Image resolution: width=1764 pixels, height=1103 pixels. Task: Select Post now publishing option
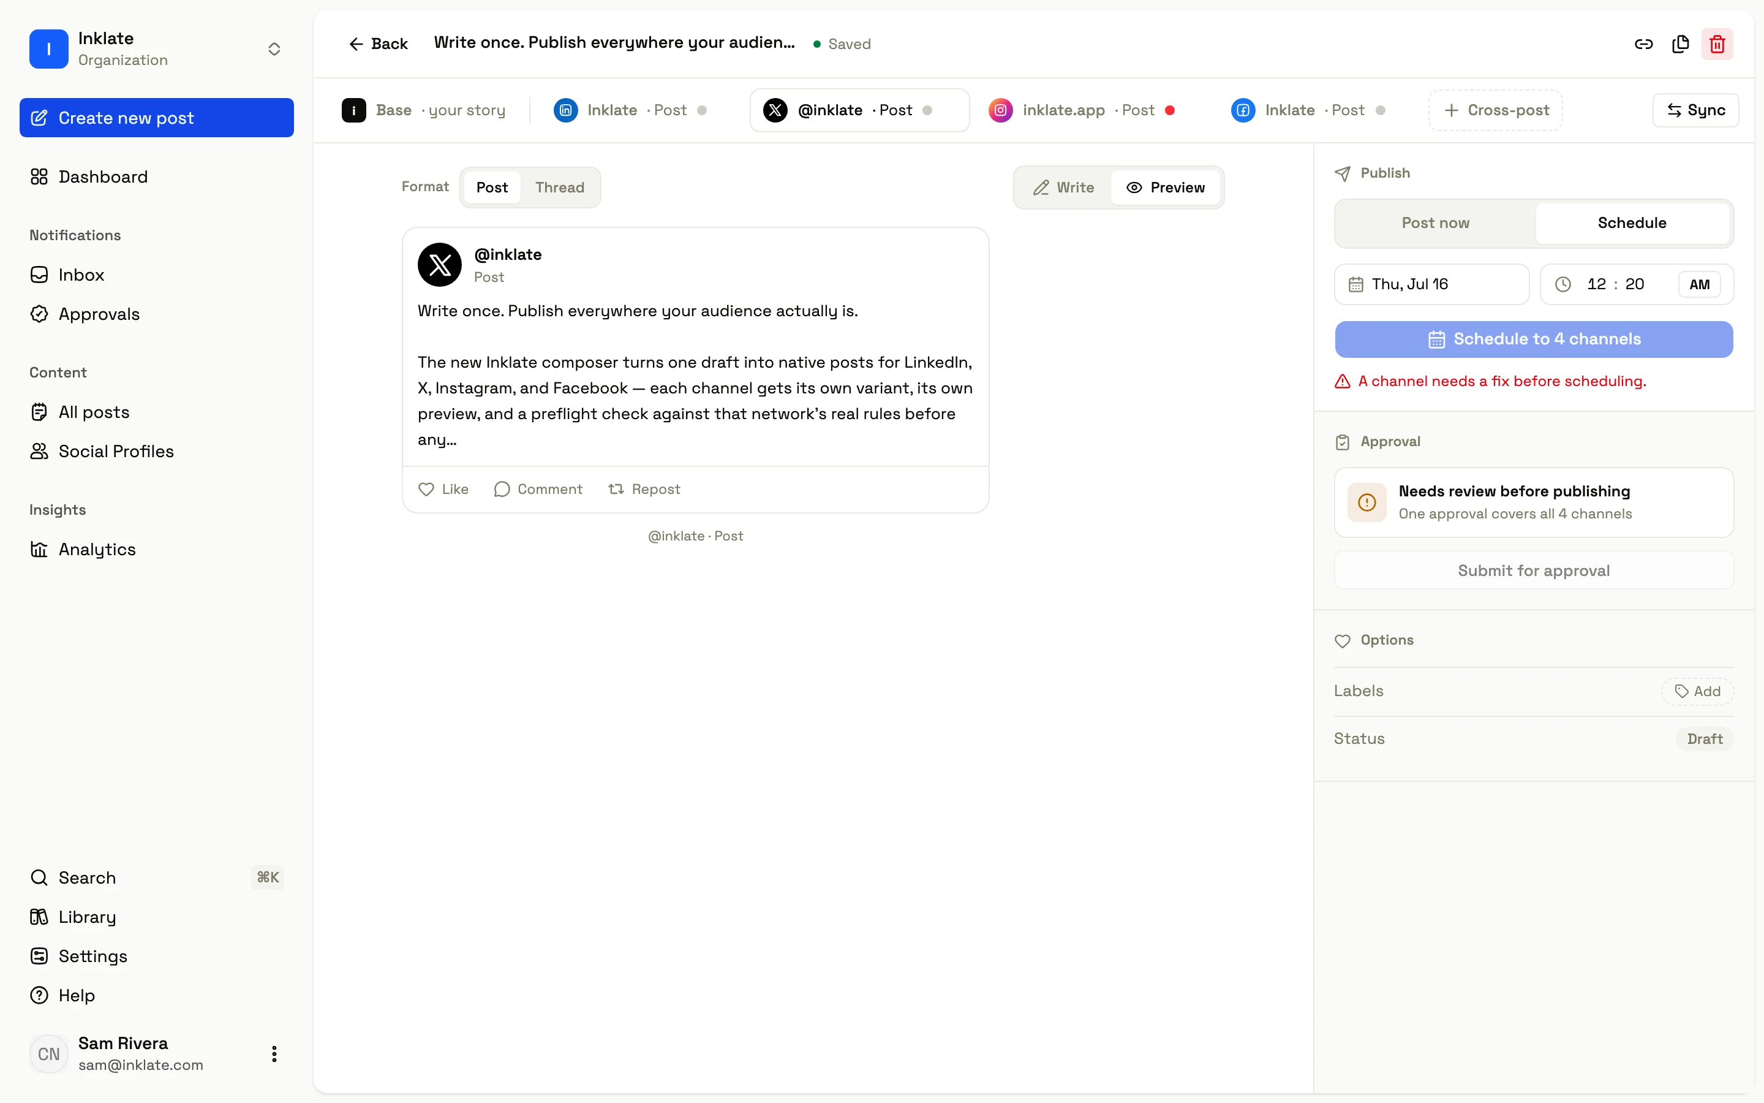click(1435, 223)
